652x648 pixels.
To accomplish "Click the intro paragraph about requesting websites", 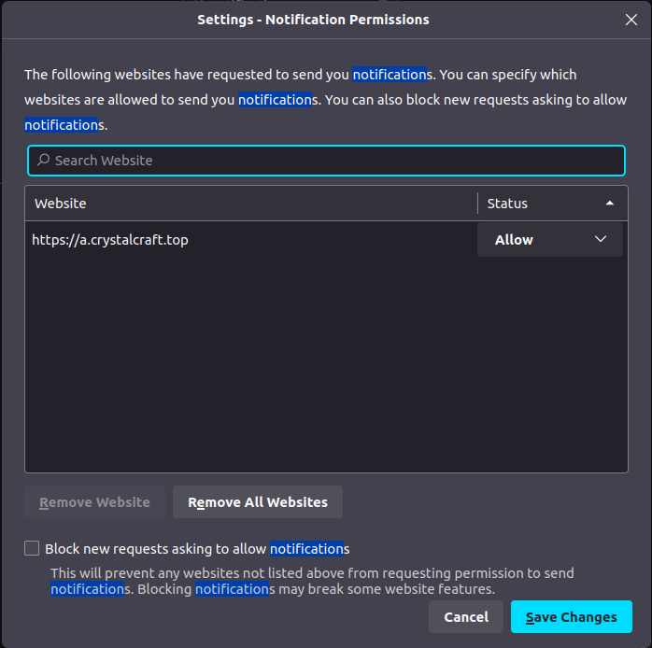I will point(187,75).
